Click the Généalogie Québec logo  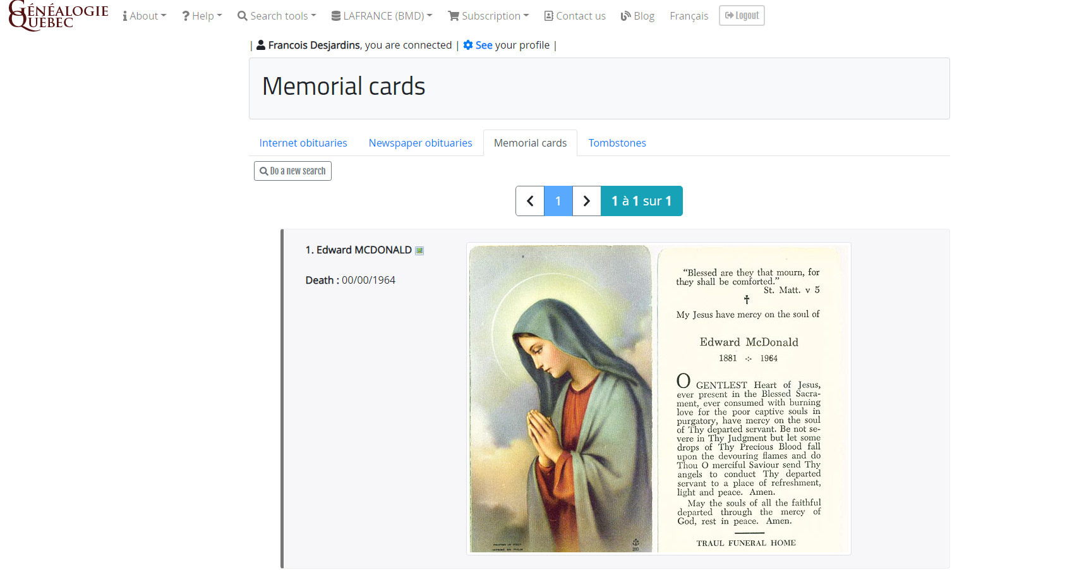click(58, 16)
